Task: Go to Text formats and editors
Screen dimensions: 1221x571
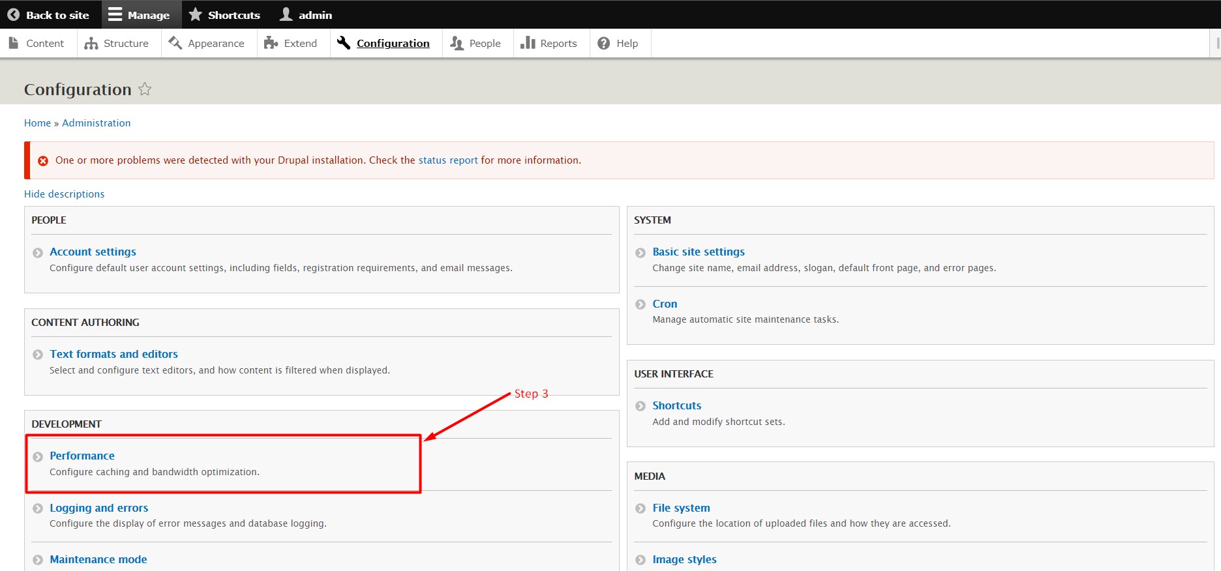Action: point(113,354)
